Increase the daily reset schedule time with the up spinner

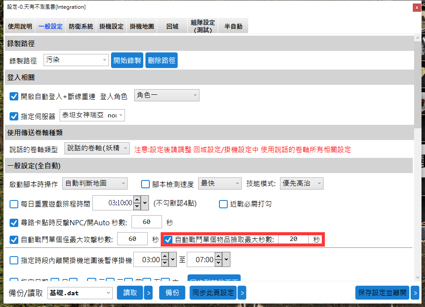tap(137, 200)
